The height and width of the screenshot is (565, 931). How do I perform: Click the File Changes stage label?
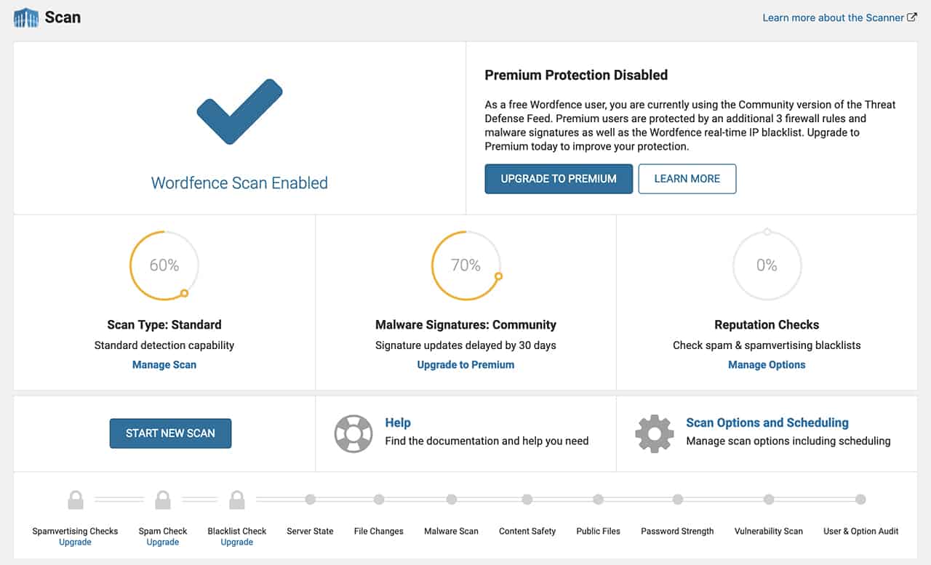pos(379,532)
